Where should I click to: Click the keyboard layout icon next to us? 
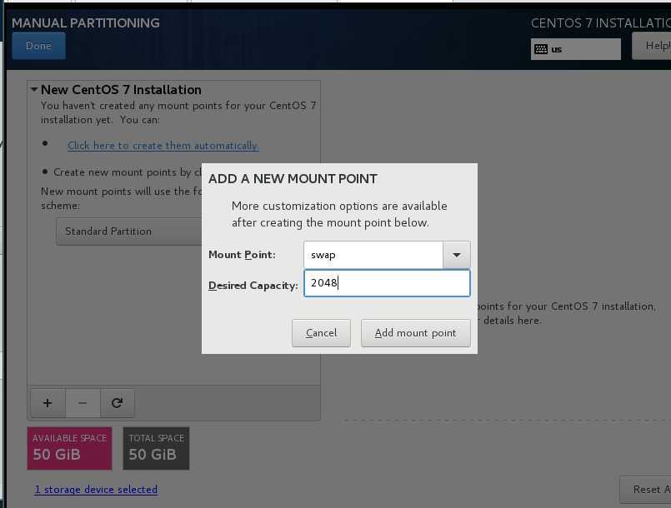(x=541, y=49)
